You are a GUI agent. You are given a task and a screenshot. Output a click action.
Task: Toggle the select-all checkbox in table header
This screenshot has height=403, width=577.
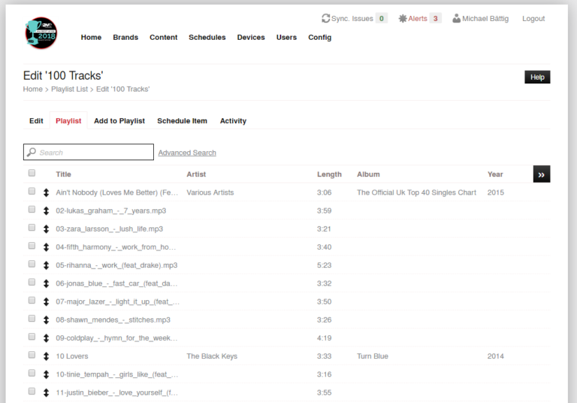point(32,174)
